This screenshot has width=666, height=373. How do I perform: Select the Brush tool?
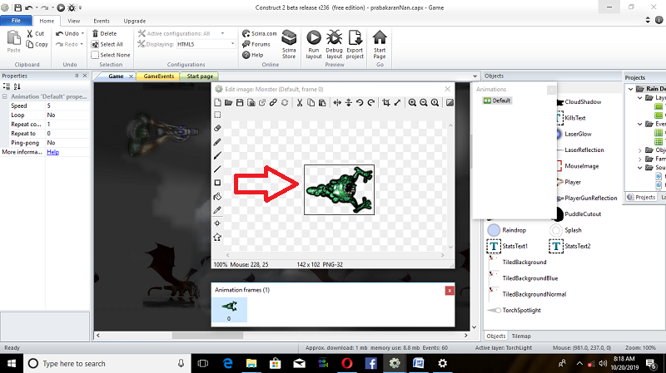point(217,155)
